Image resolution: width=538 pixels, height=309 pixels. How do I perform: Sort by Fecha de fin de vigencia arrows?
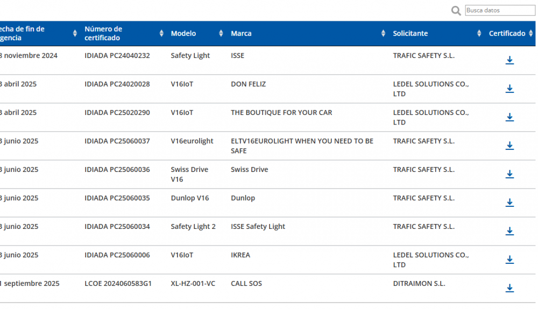[x=75, y=33]
